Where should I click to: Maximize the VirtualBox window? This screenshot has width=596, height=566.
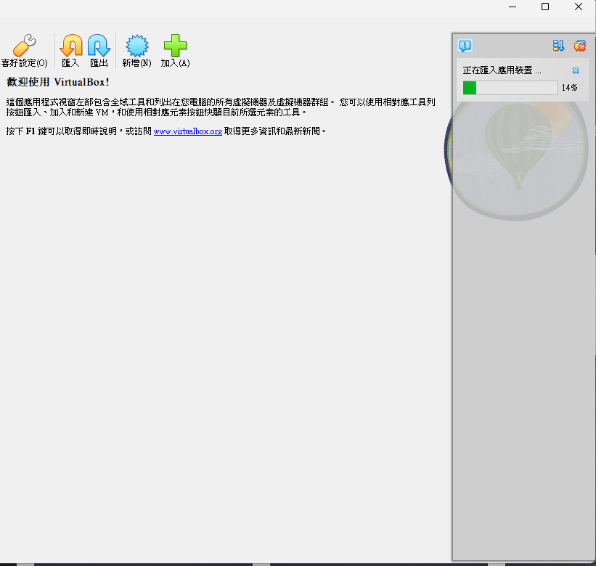pyautogui.click(x=545, y=7)
